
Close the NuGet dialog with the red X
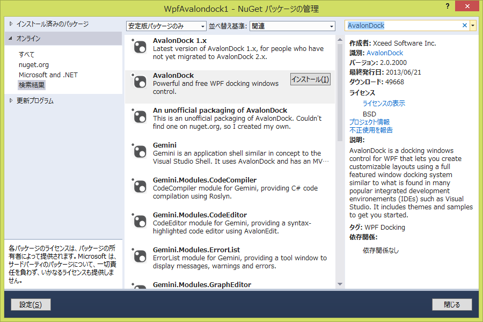[467, 6]
